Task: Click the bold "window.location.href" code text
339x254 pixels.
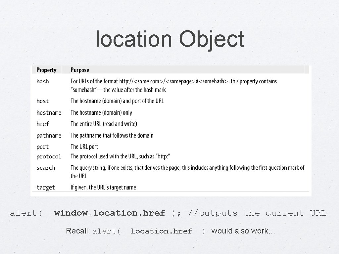Action: pyautogui.click(x=109, y=213)
